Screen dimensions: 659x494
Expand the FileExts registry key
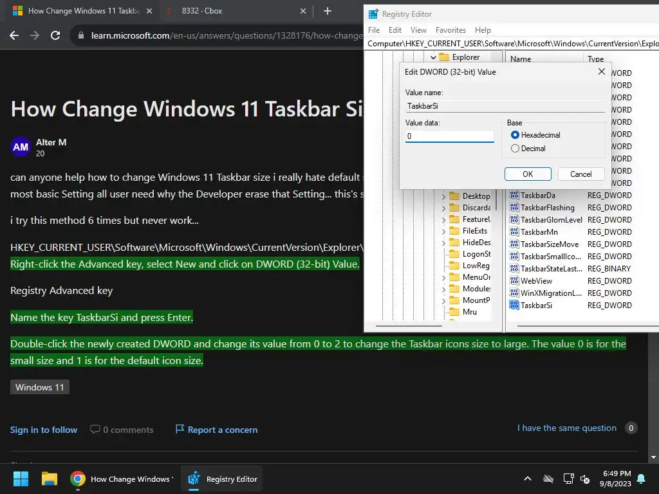pyautogui.click(x=443, y=231)
